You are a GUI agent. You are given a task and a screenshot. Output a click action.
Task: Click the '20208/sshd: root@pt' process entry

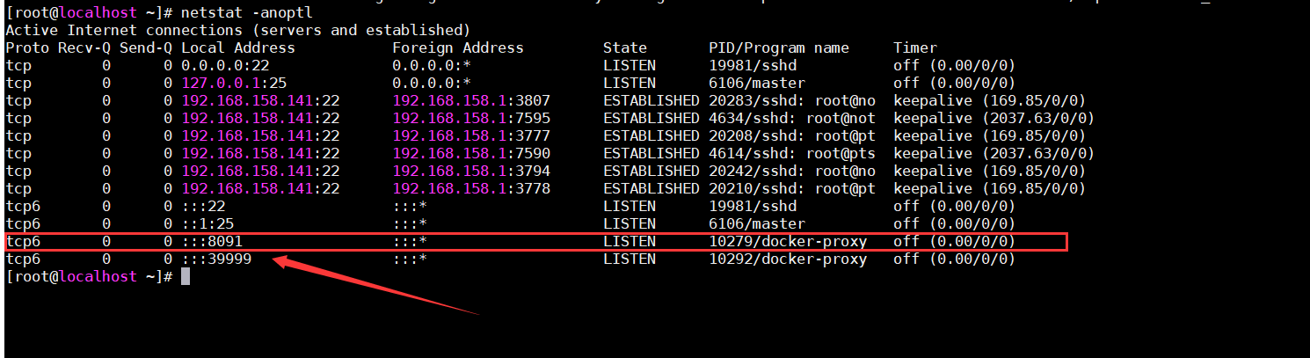(792, 136)
